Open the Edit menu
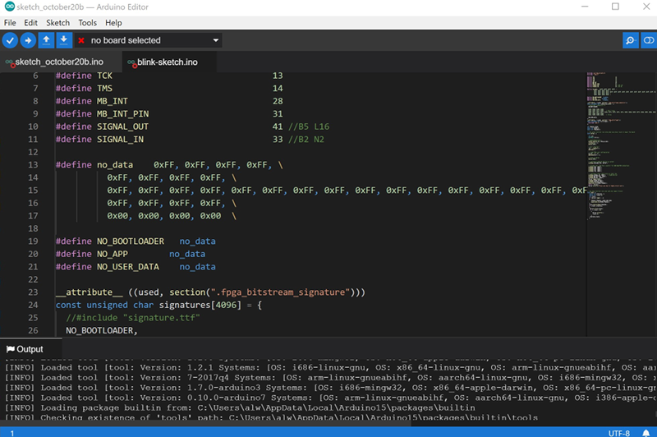Viewport: 657px width, 437px height. (30, 22)
